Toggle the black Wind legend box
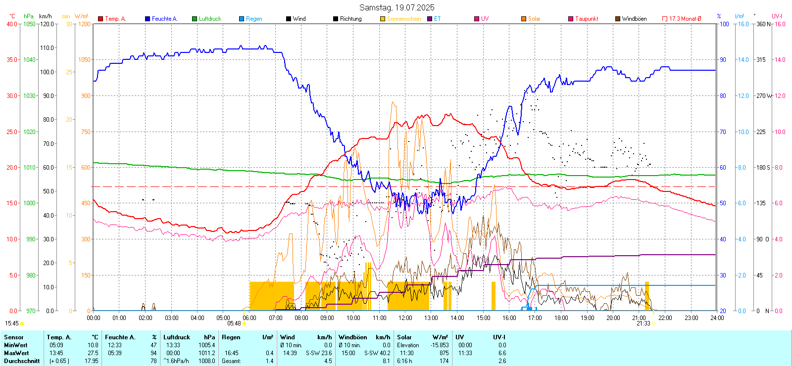The image size is (792, 366). tap(289, 19)
